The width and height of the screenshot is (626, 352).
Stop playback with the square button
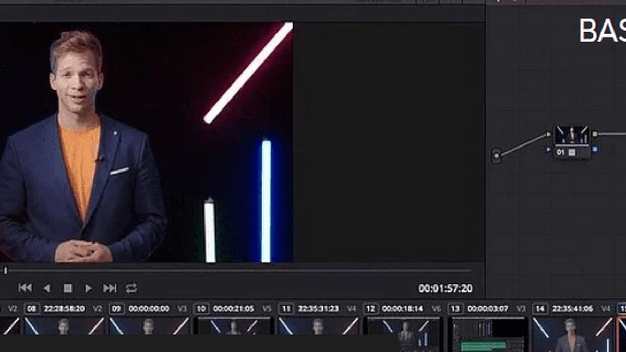pos(67,288)
